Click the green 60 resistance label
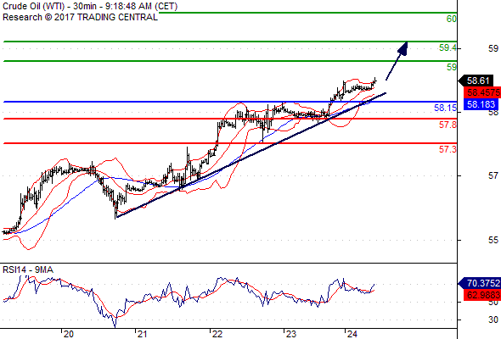This screenshot has height=339, width=501. [x=451, y=19]
